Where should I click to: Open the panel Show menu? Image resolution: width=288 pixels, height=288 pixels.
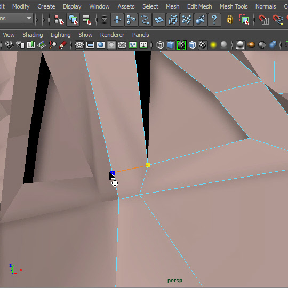[85, 35]
